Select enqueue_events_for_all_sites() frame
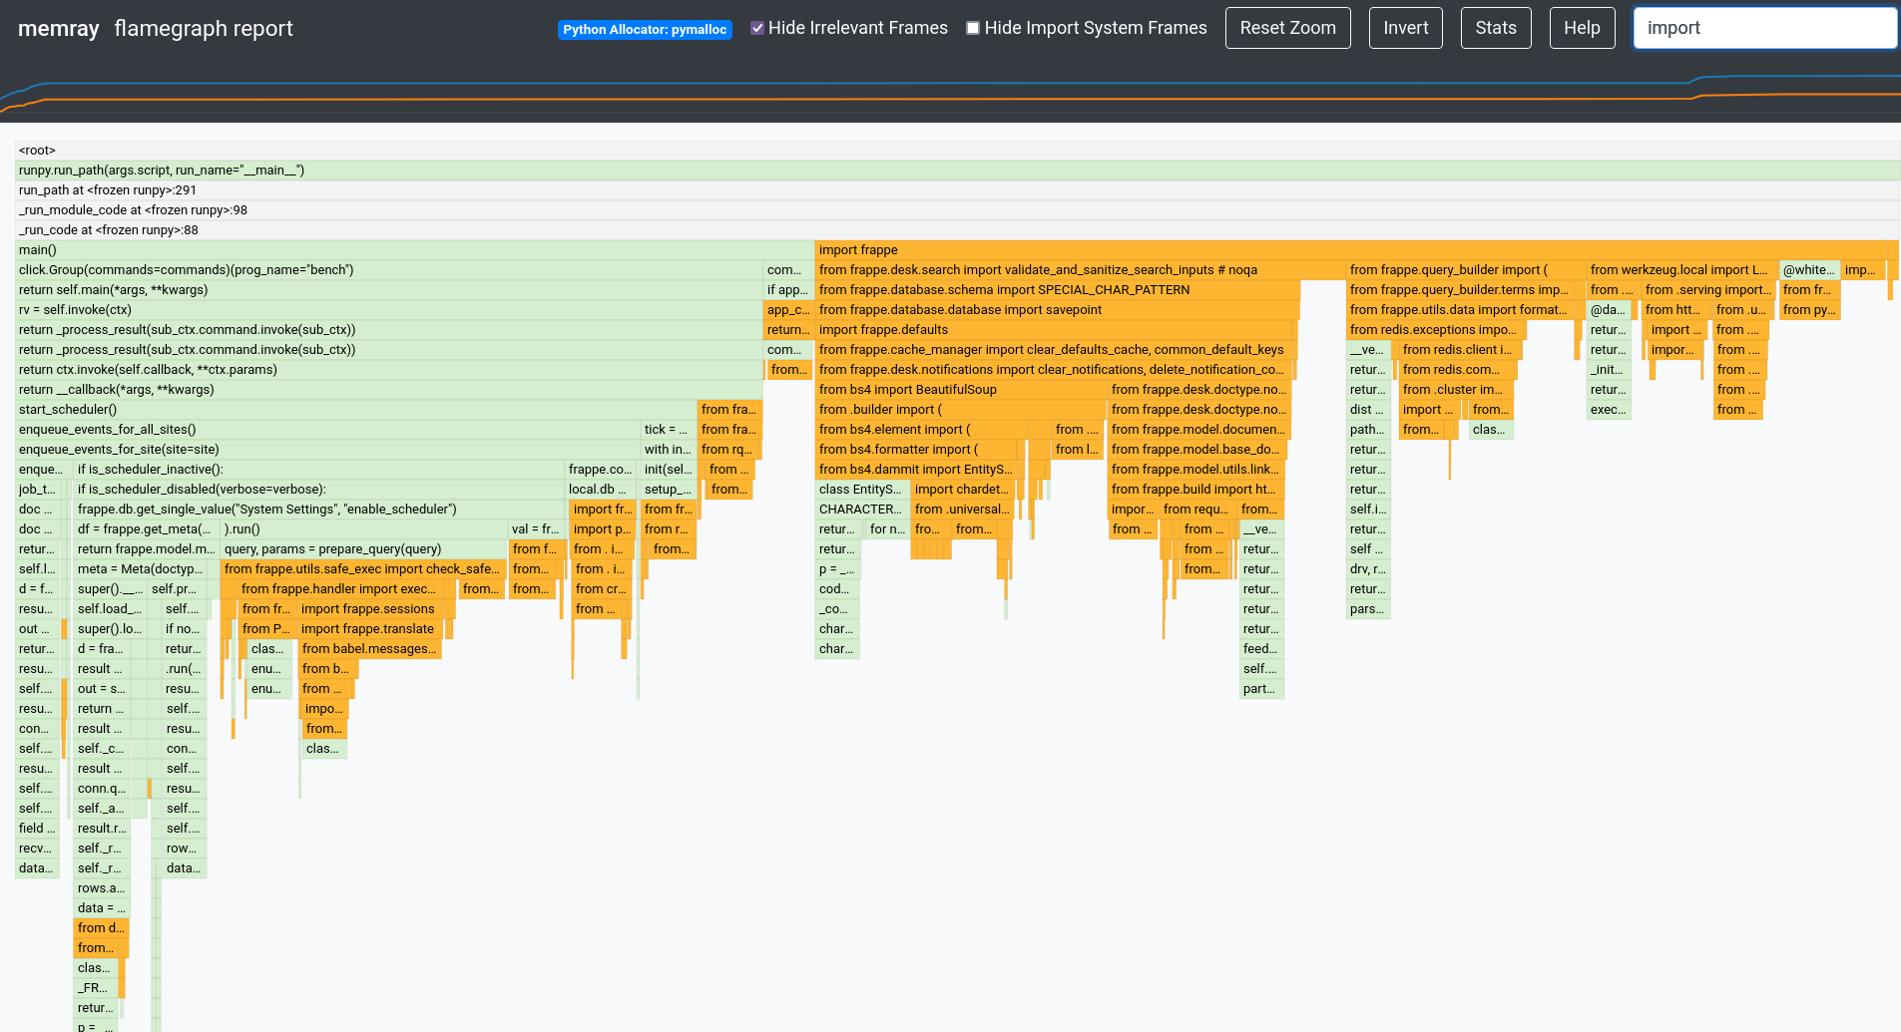The image size is (1901, 1032). 327,430
